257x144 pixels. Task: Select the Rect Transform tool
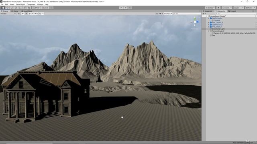pos(20,8)
